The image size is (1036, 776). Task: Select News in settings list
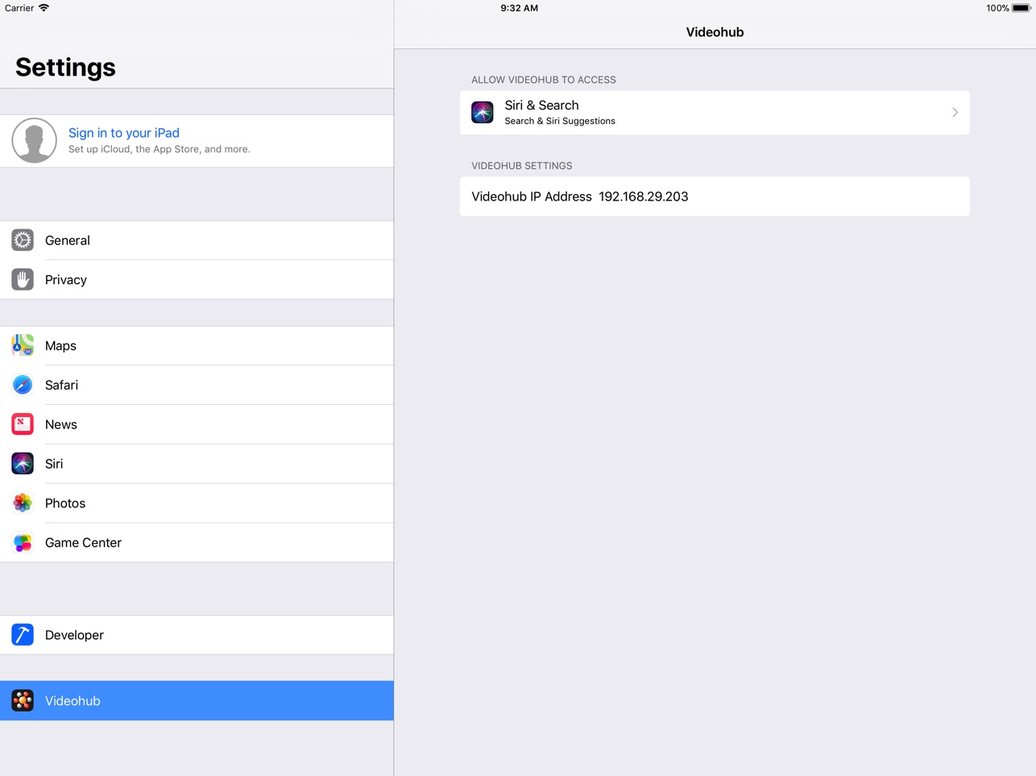[x=197, y=424]
